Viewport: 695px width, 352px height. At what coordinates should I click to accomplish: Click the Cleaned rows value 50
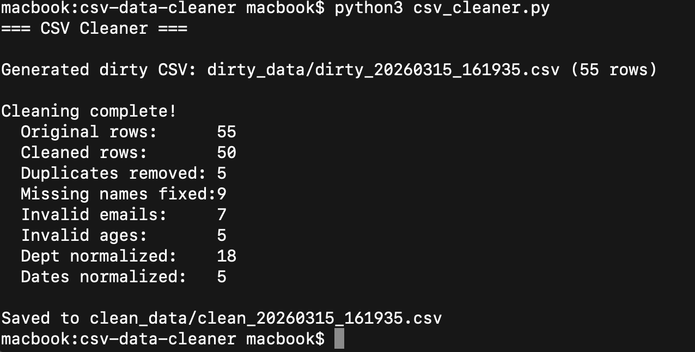pyautogui.click(x=227, y=153)
